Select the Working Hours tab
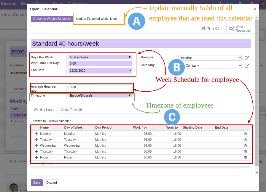This screenshot has height=192, width=266. coord(44,110)
